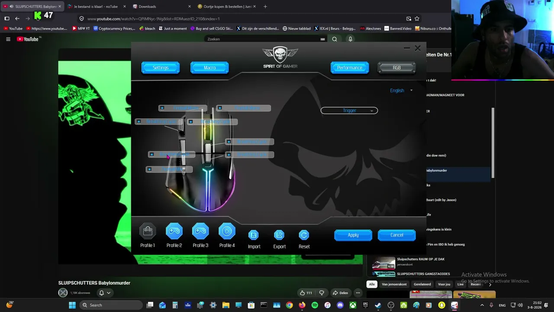
Task: Toggle checkbox on label linked to button below wheel
Action: [x=229, y=142]
